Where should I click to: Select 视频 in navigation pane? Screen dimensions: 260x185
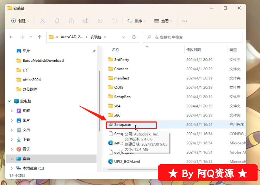coord(23,111)
